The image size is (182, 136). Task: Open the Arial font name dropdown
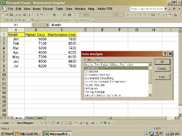tap(112, 15)
